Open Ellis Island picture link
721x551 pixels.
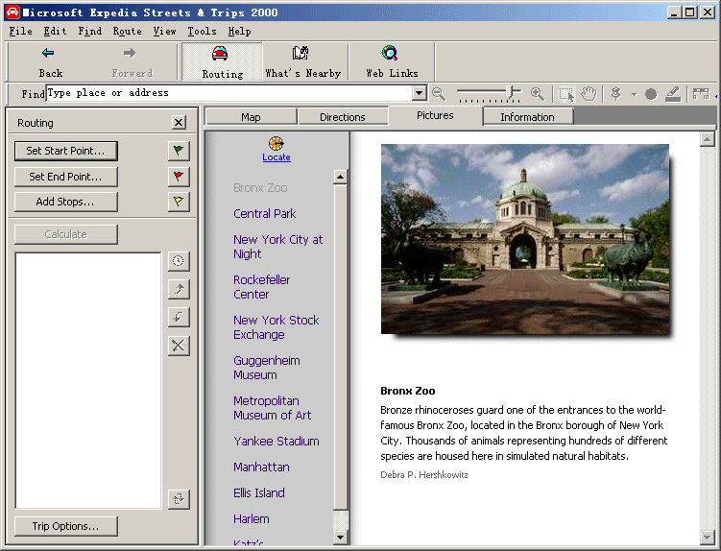[x=259, y=493]
